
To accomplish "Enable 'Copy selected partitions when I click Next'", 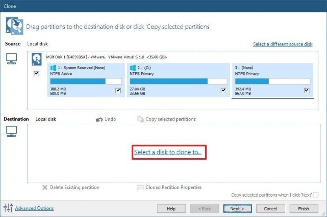I will click(316, 195).
